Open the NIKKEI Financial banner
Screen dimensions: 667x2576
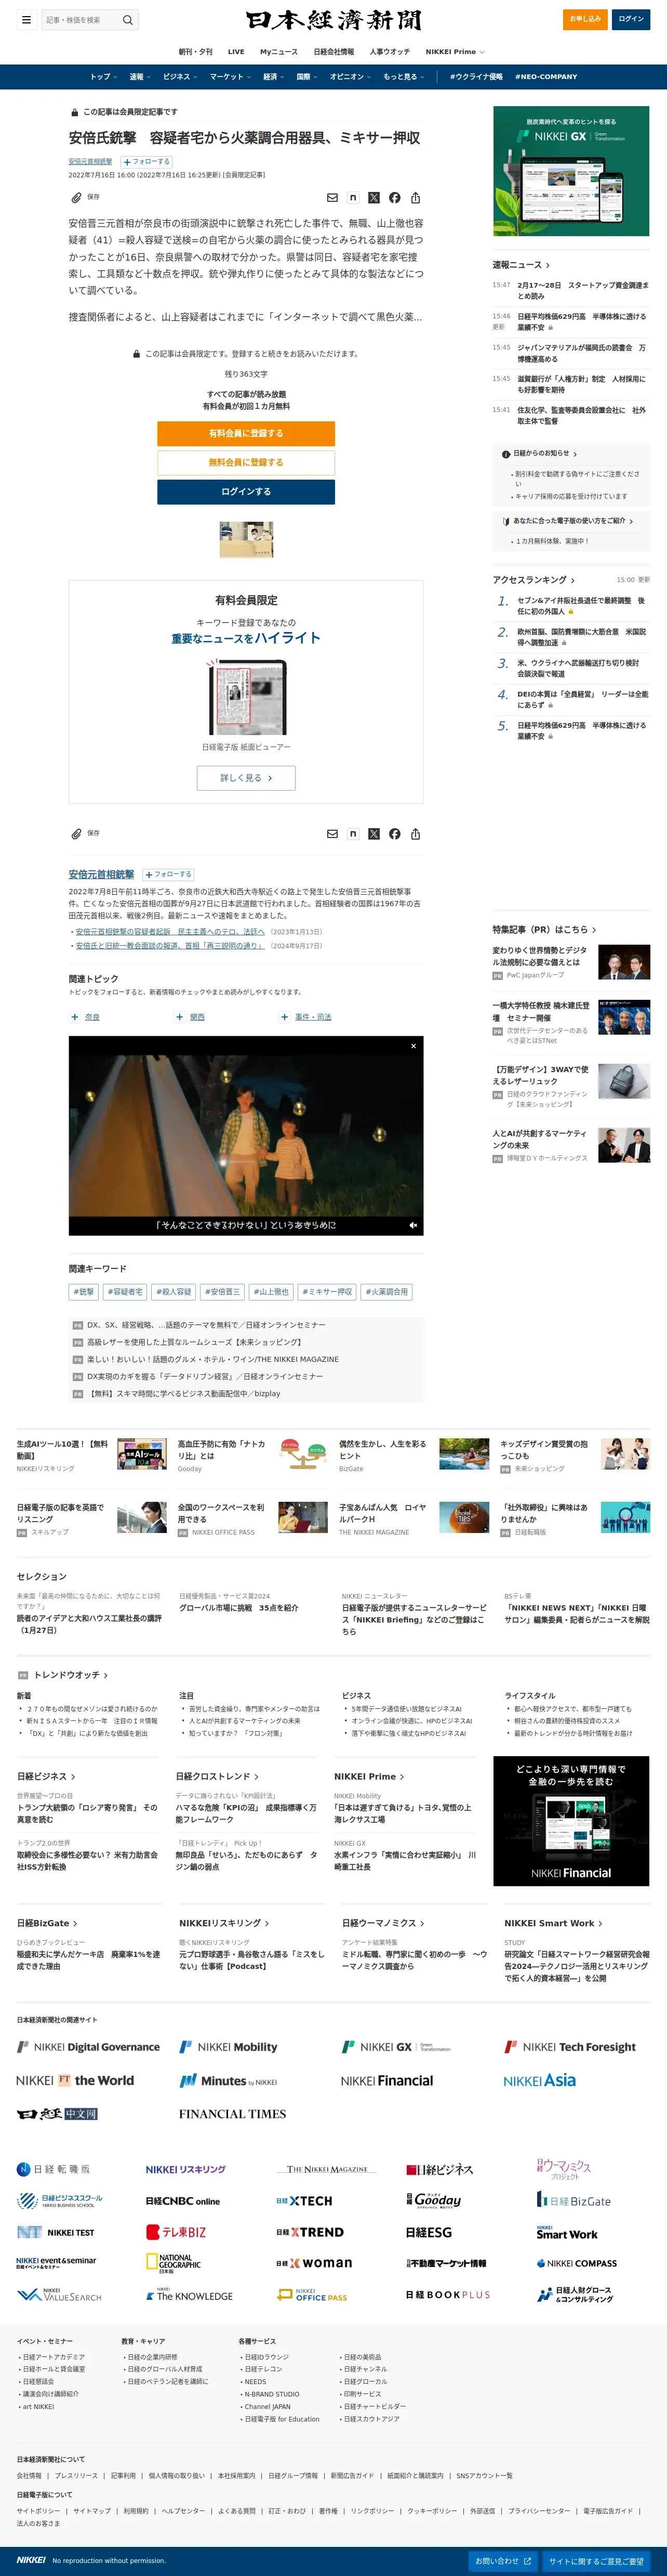(x=571, y=1821)
